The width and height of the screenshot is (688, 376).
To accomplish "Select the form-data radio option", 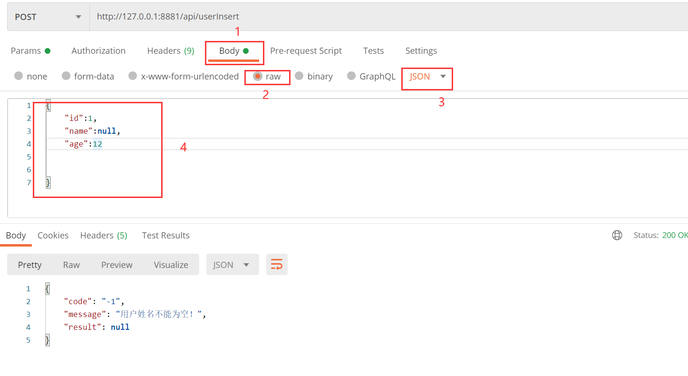I will (88, 76).
